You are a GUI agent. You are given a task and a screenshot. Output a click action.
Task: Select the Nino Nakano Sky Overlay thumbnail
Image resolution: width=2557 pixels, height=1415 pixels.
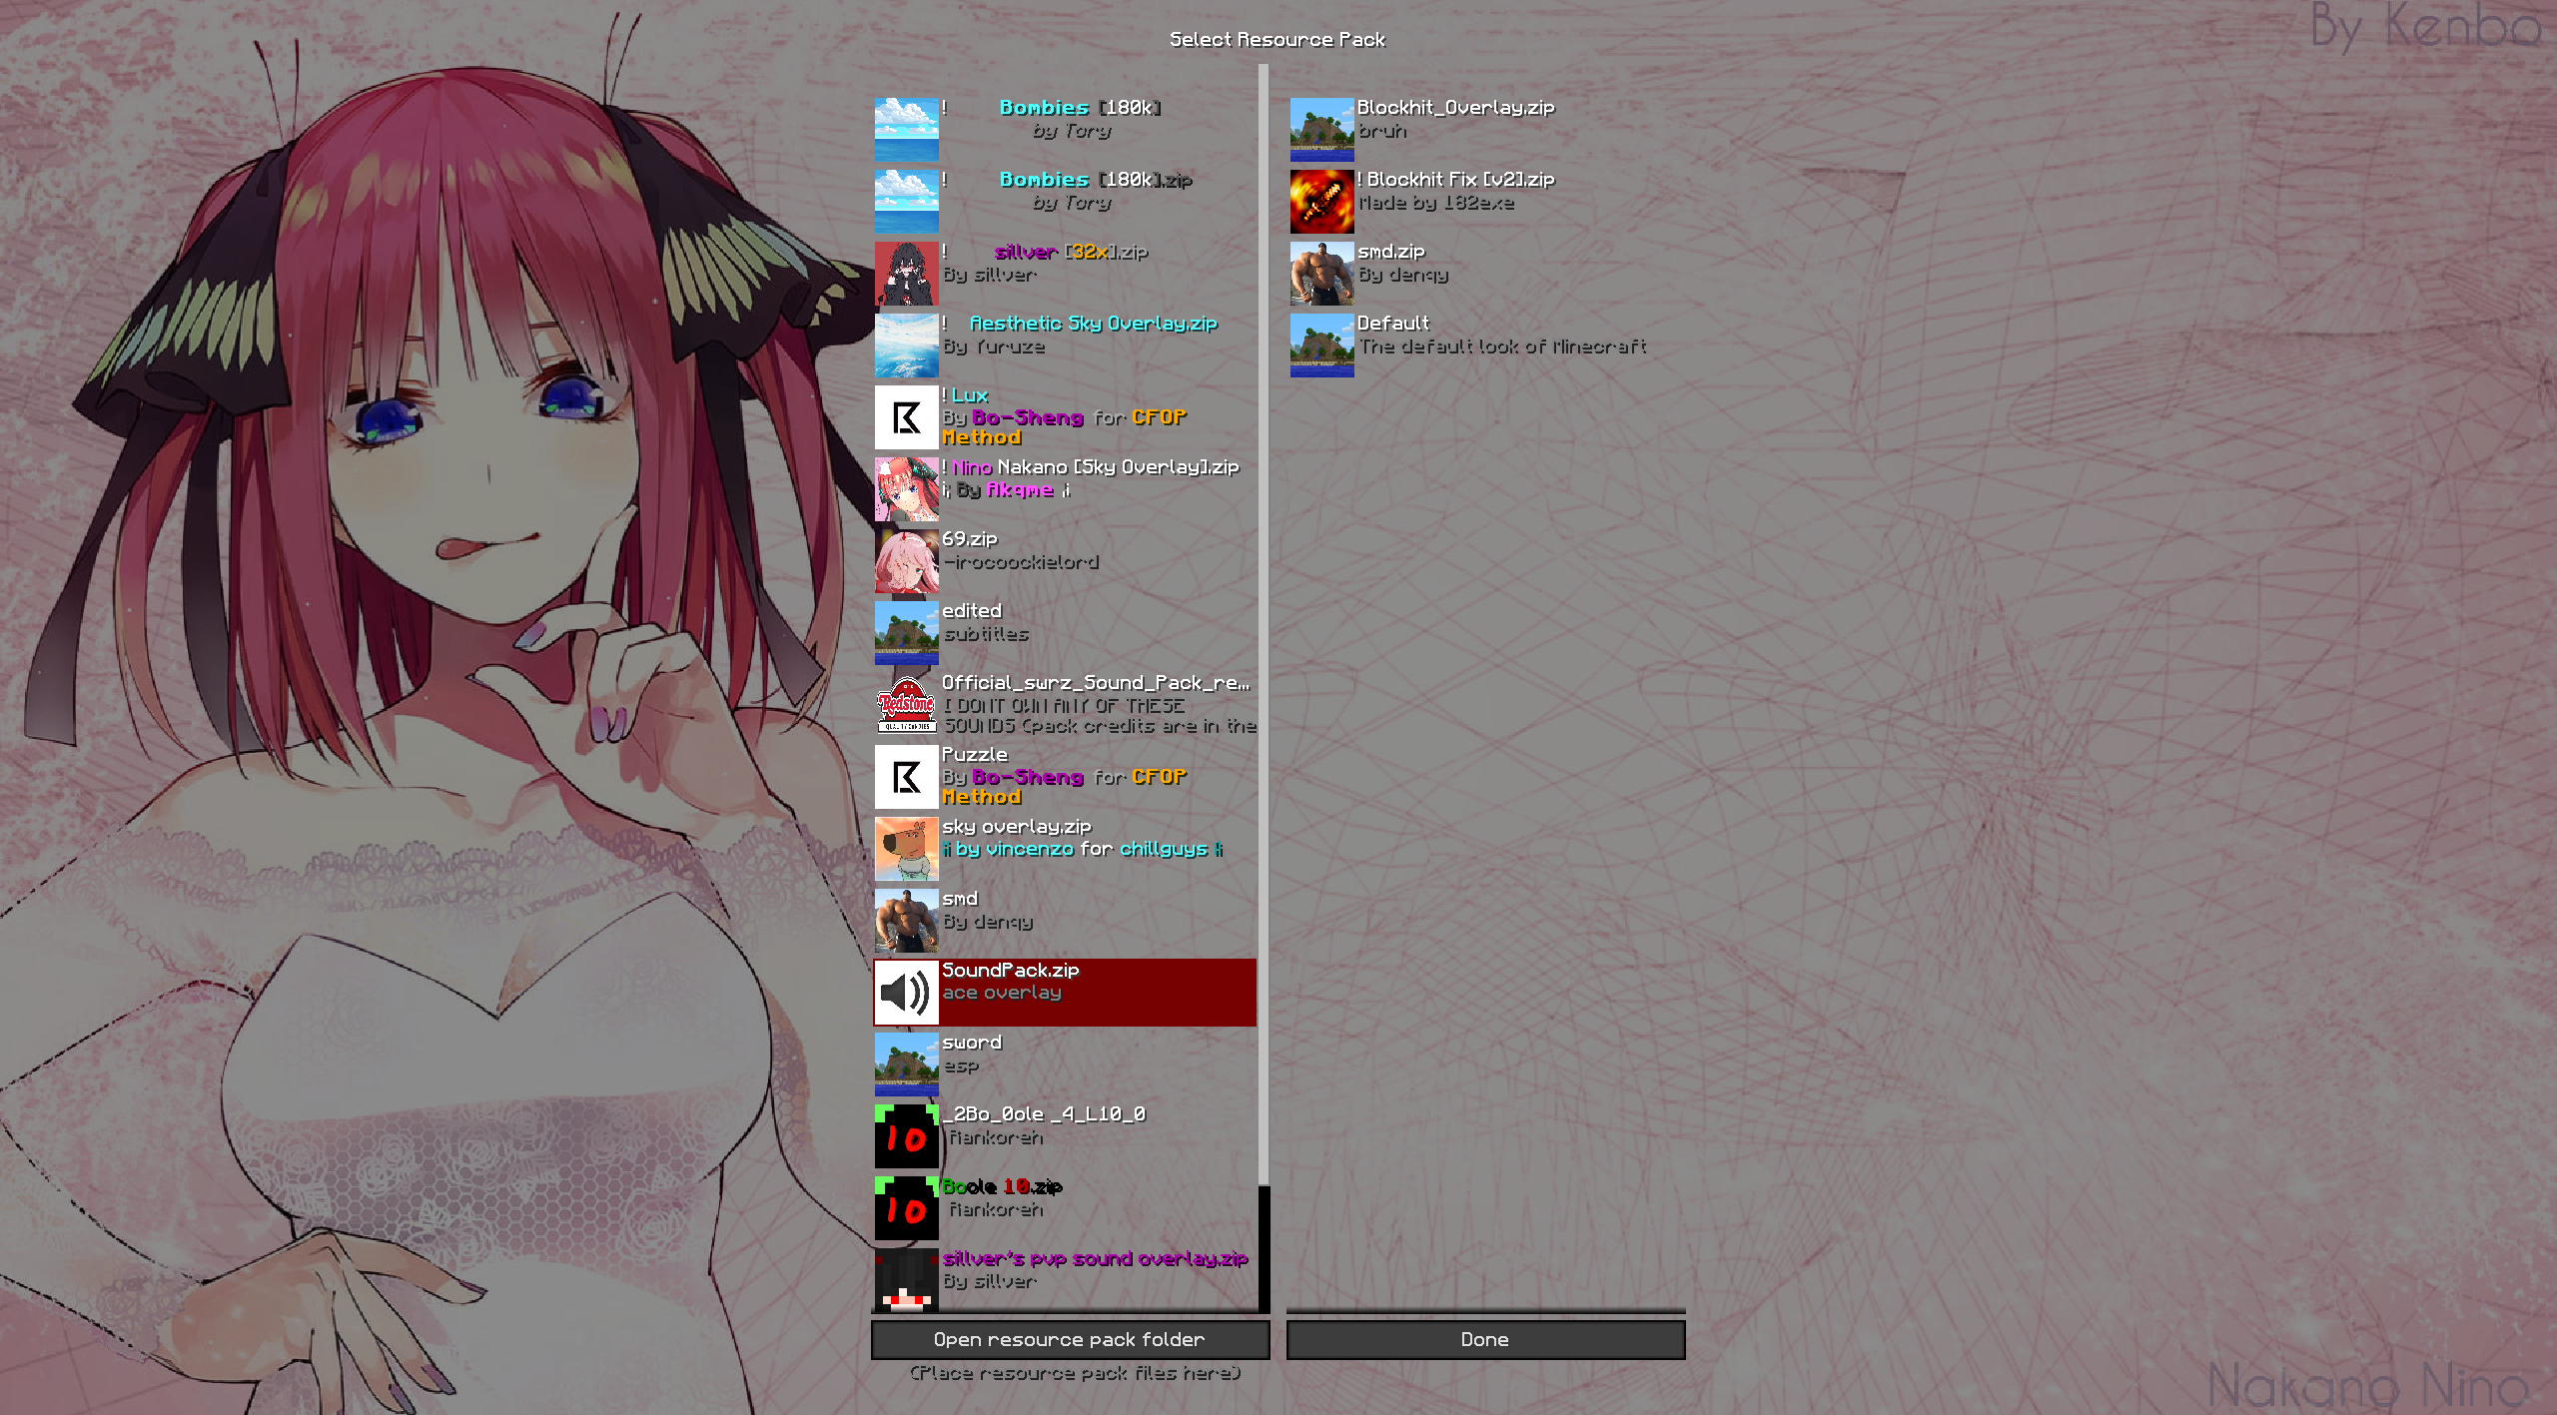[907, 489]
